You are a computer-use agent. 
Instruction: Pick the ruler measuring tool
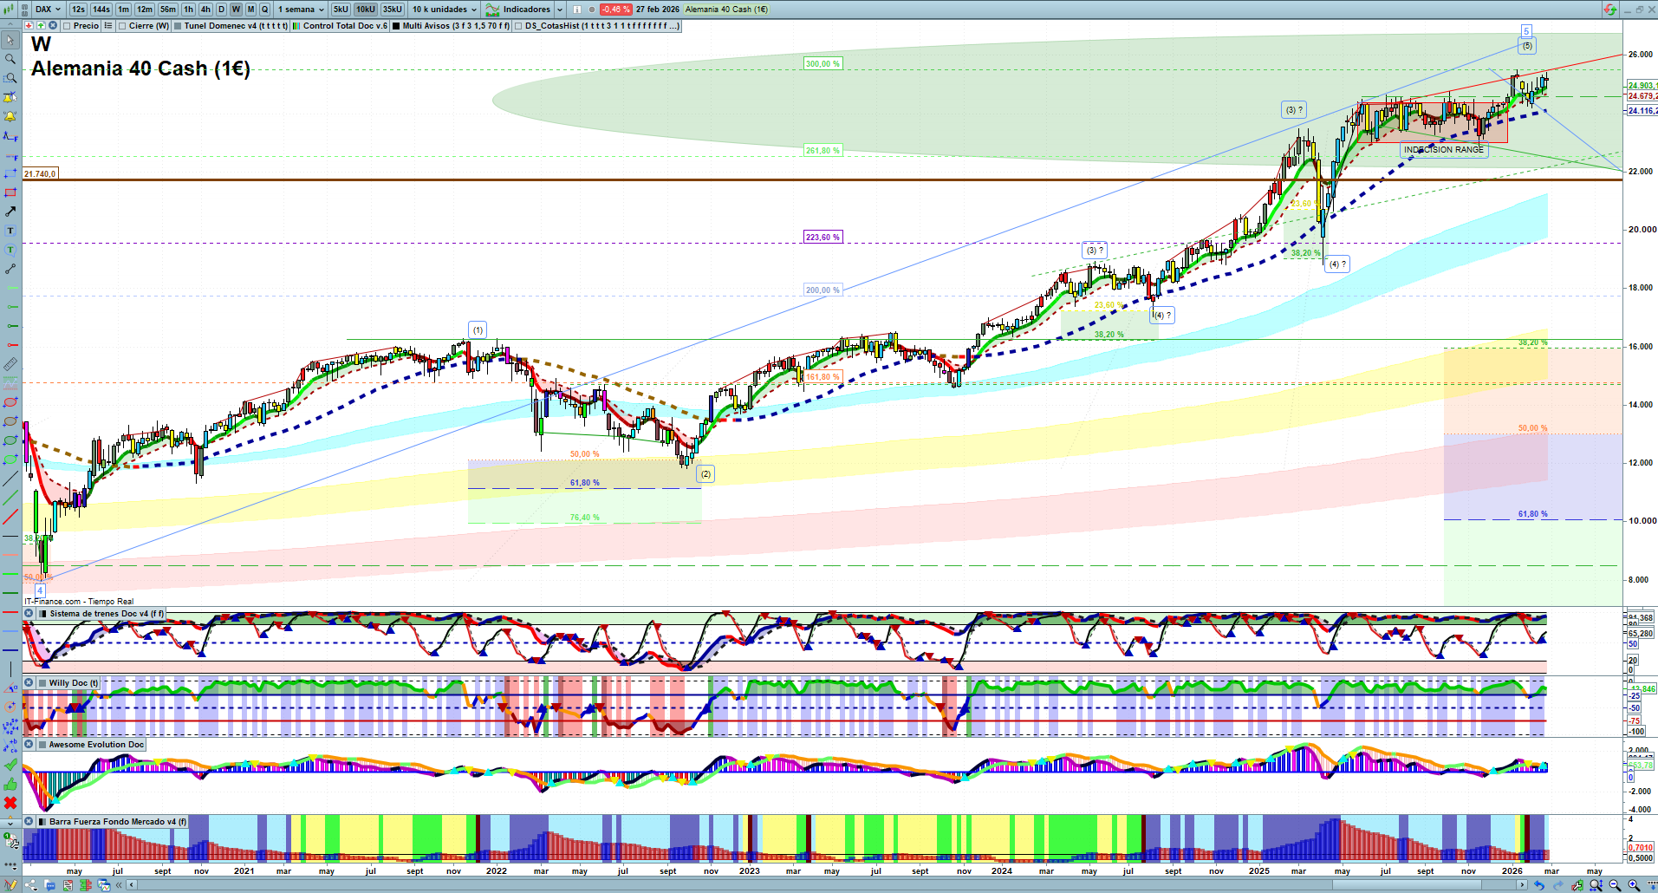pyautogui.click(x=10, y=364)
